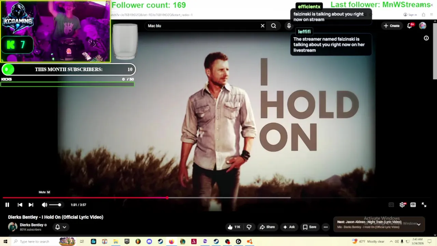Viewport: 437px width, 246px height.
Task: Enter fullscreen on the video player
Action: 424,205
